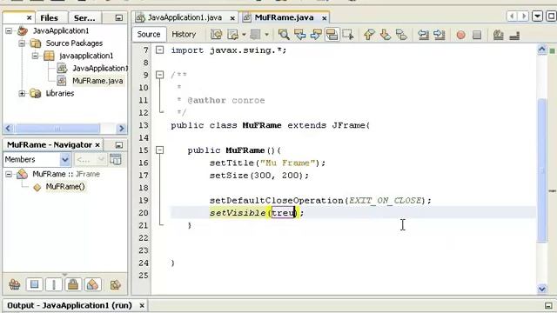557x313 pixels.
Task: Select the Output - JavaApplication1 (run) tab
Action: 70,305
